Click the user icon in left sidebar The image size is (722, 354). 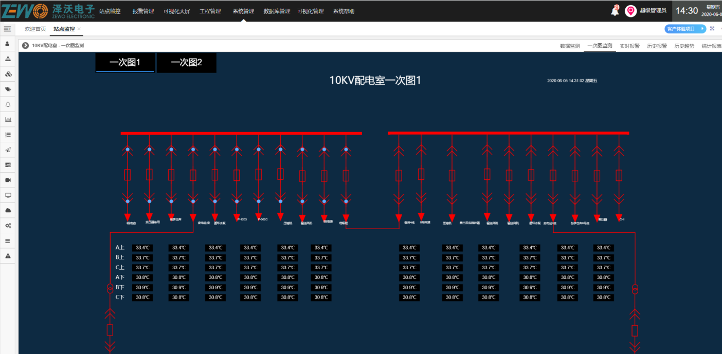point(8,44)
